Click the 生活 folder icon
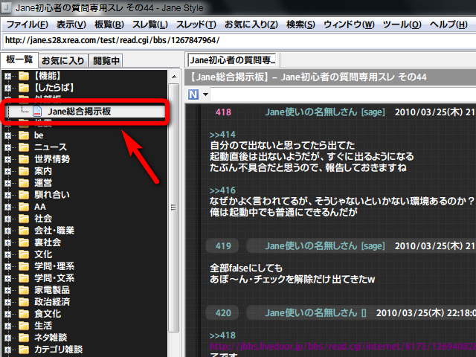This screenshot has width=476, height=357. (24, 326)
